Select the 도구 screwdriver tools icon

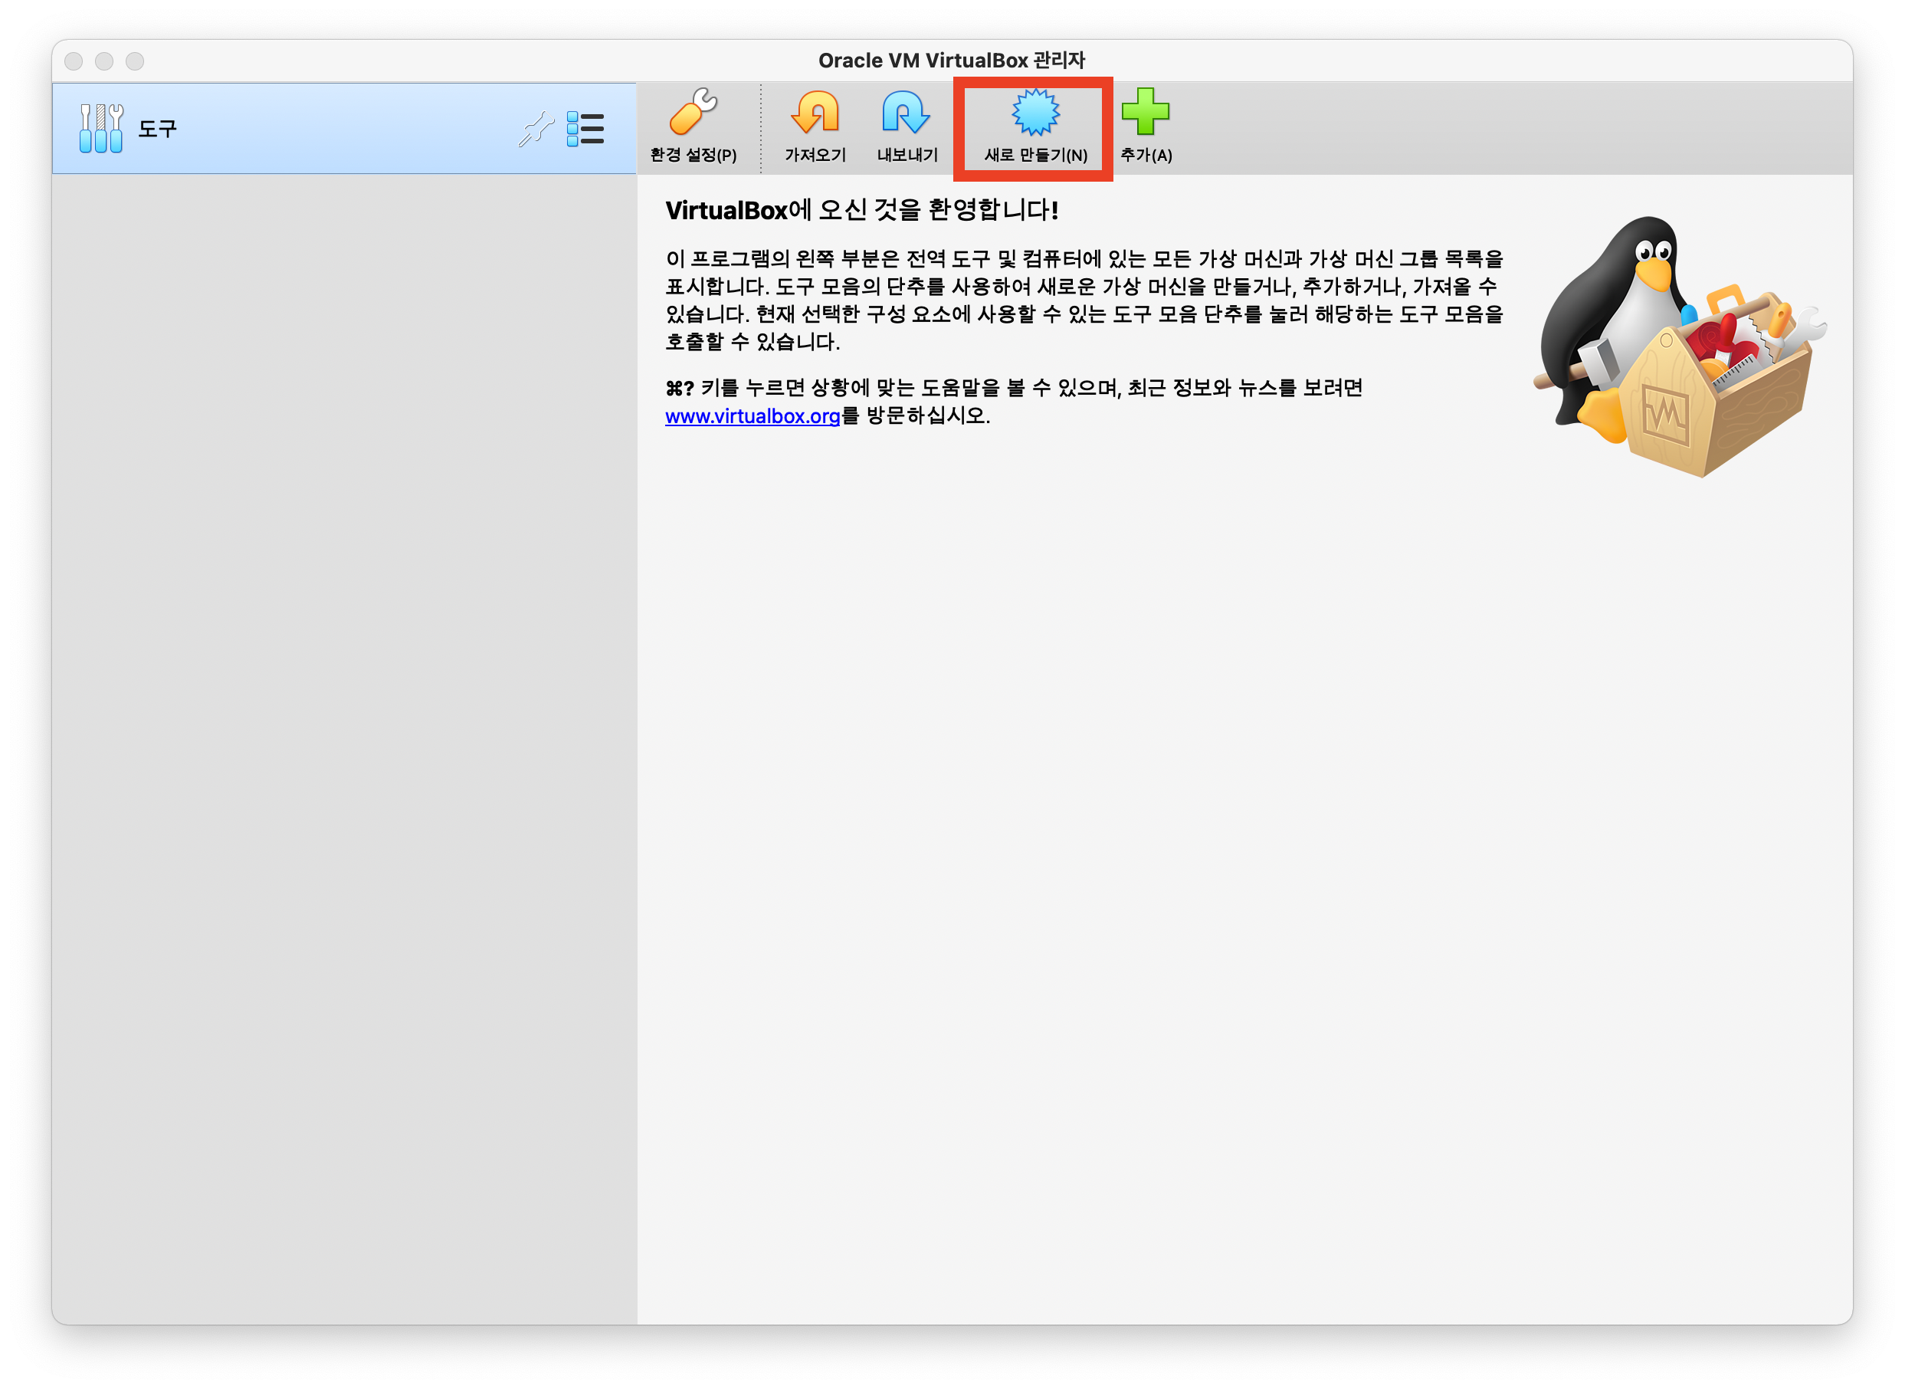(x=101, y=129)
